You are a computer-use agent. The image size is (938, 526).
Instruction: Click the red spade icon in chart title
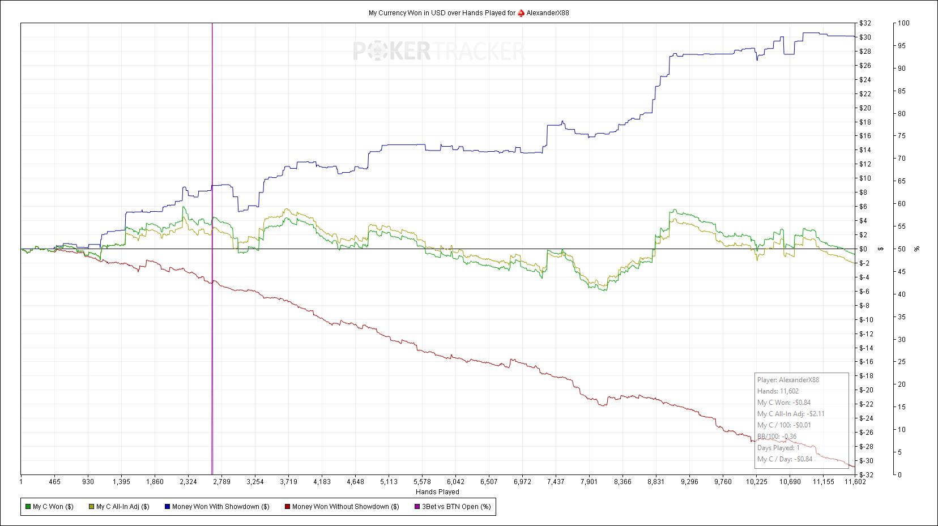click(x=521, y=13)
